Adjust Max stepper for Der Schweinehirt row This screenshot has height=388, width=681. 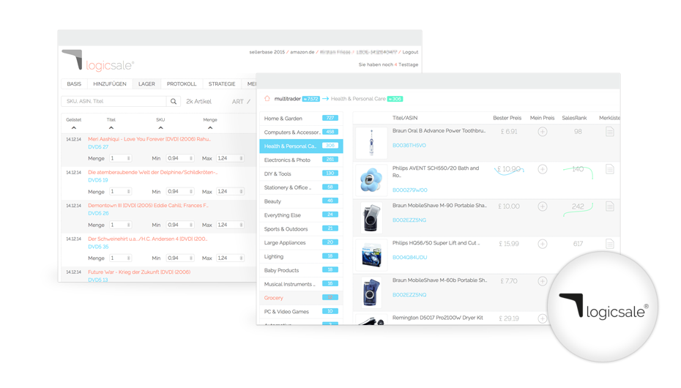(x=241, y=258)
